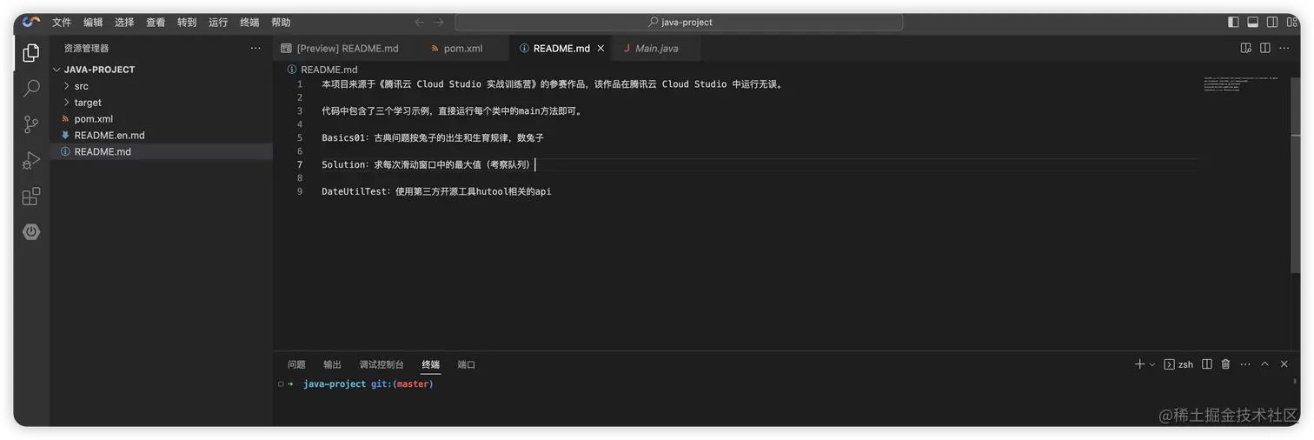Click the terminal prompt line java-project git:(master)
The height and width of the screenshot is (440, 1314).
368,384
